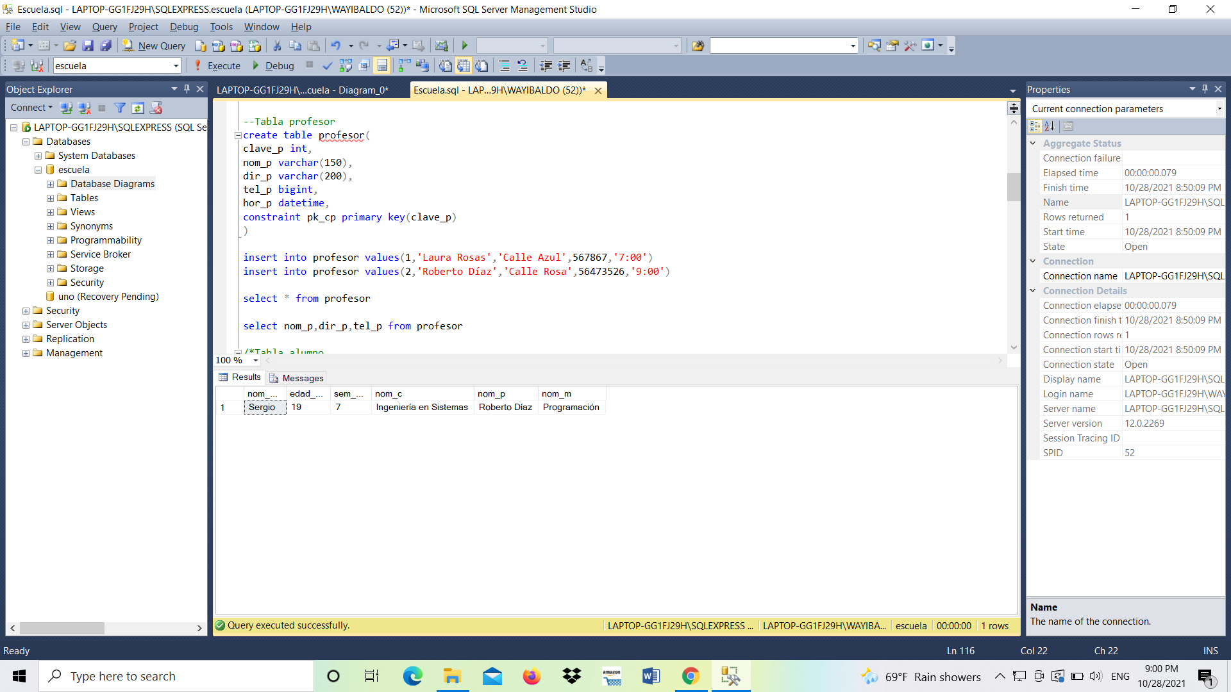Click the code editor vertical scrollbar thumb
The width and height of the screenshot is (1231, 692).
click(1013, 186)
